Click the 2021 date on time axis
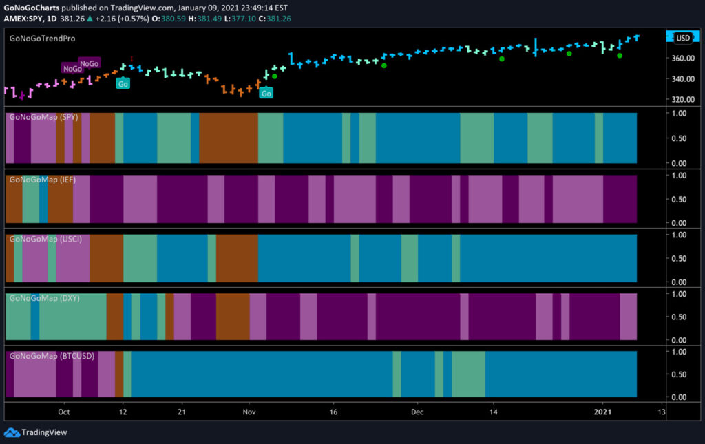Image resolution: width=705 pixels, height=444 pixels. 602,412
